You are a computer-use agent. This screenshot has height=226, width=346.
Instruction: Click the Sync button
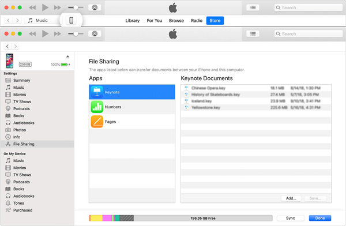pos(291,218)
